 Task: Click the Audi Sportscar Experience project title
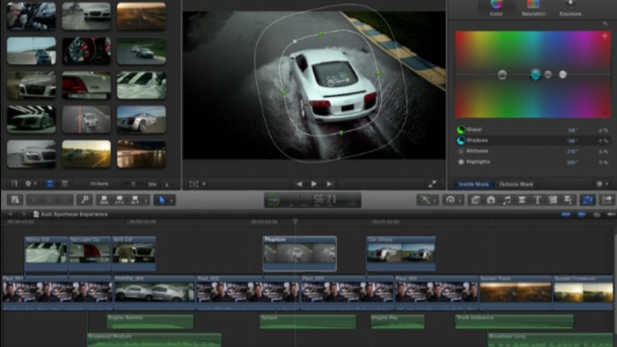(x=74, y=214)
